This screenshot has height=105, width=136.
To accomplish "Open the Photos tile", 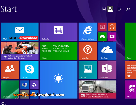I will point(88,70).
